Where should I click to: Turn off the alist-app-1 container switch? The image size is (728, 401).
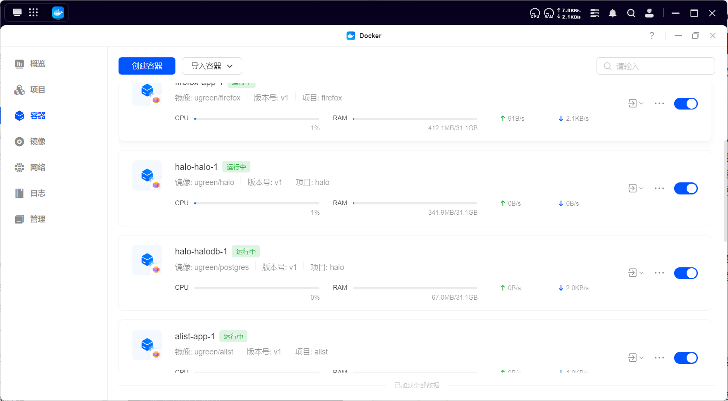tap(685, 358)
